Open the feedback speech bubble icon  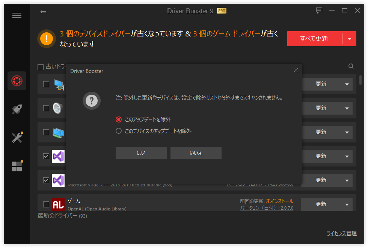pyautogui.click(x=319, y=11)
